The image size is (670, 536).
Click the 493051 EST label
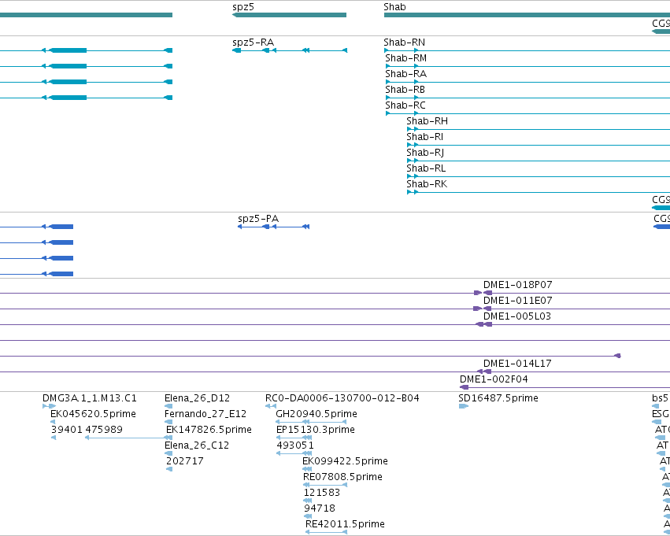click(x=294, y=445)
